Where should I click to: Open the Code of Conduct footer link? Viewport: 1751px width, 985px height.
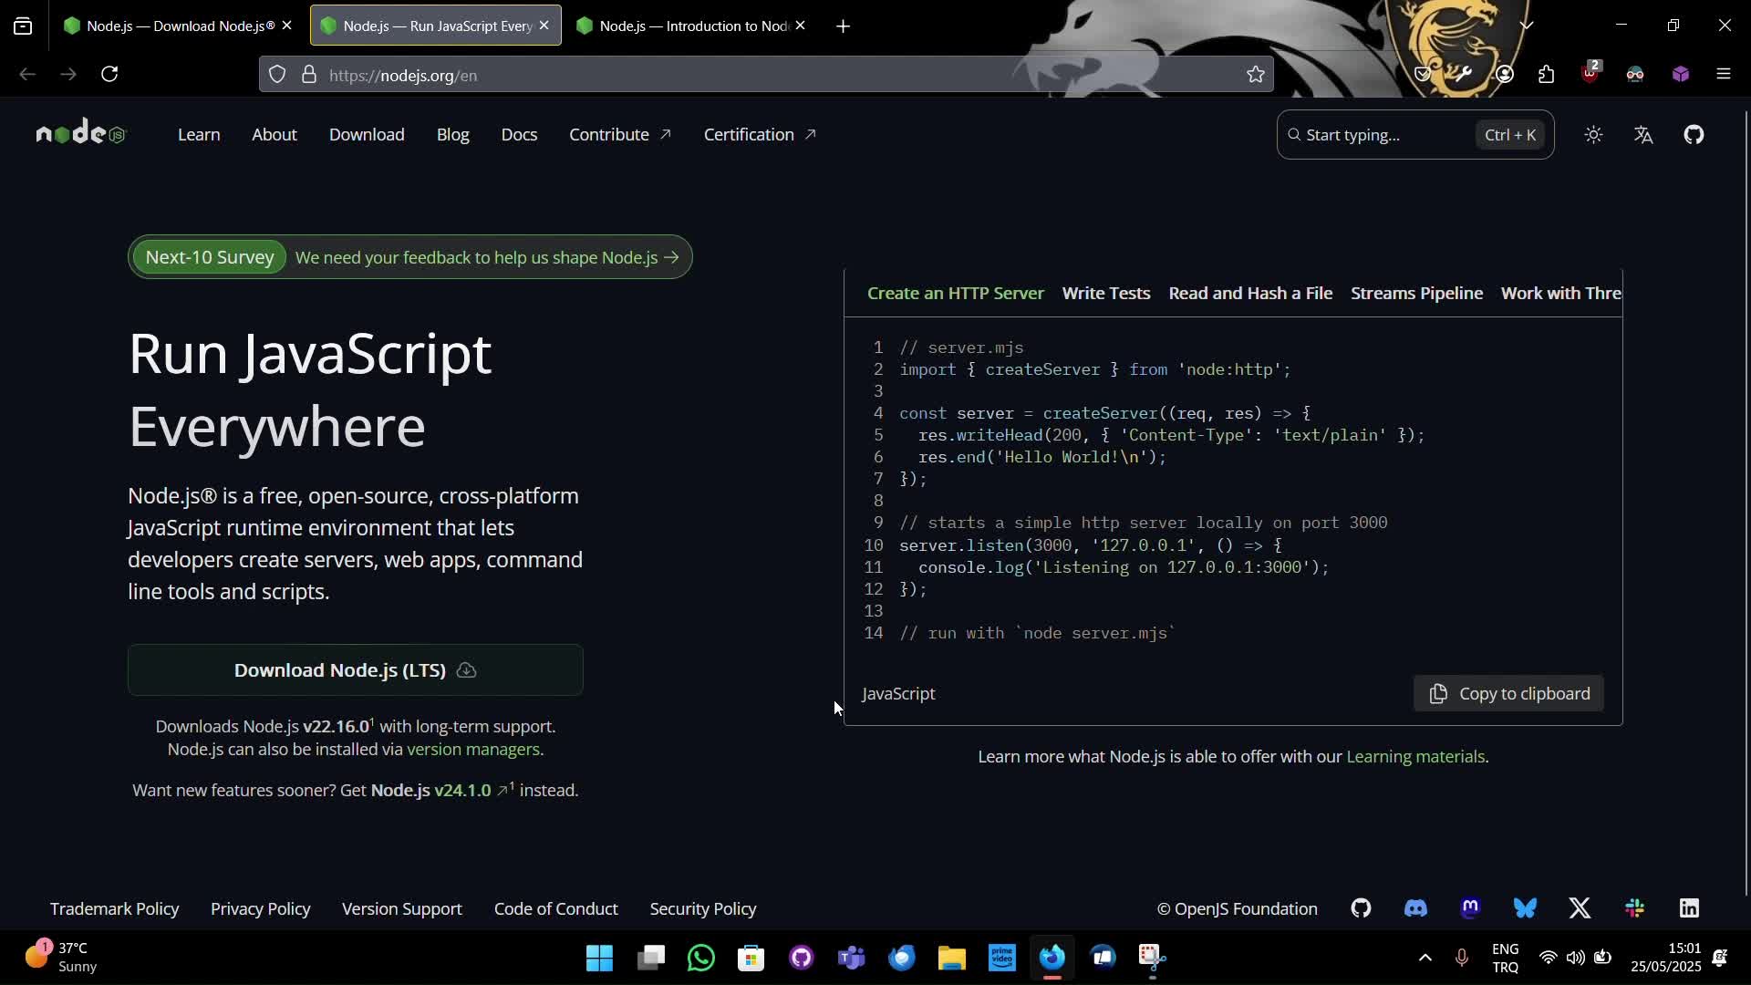[x=555, y=908]
